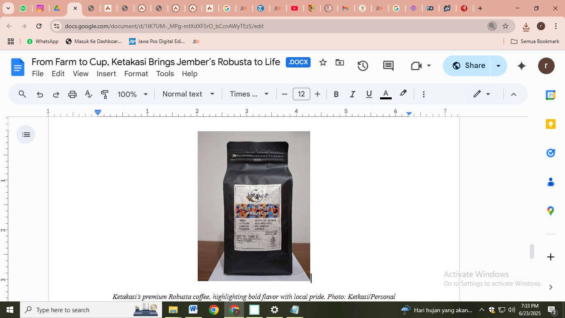Bookmark this page with Chrome star
565x318 pixels.
click(x=505, y=26)
